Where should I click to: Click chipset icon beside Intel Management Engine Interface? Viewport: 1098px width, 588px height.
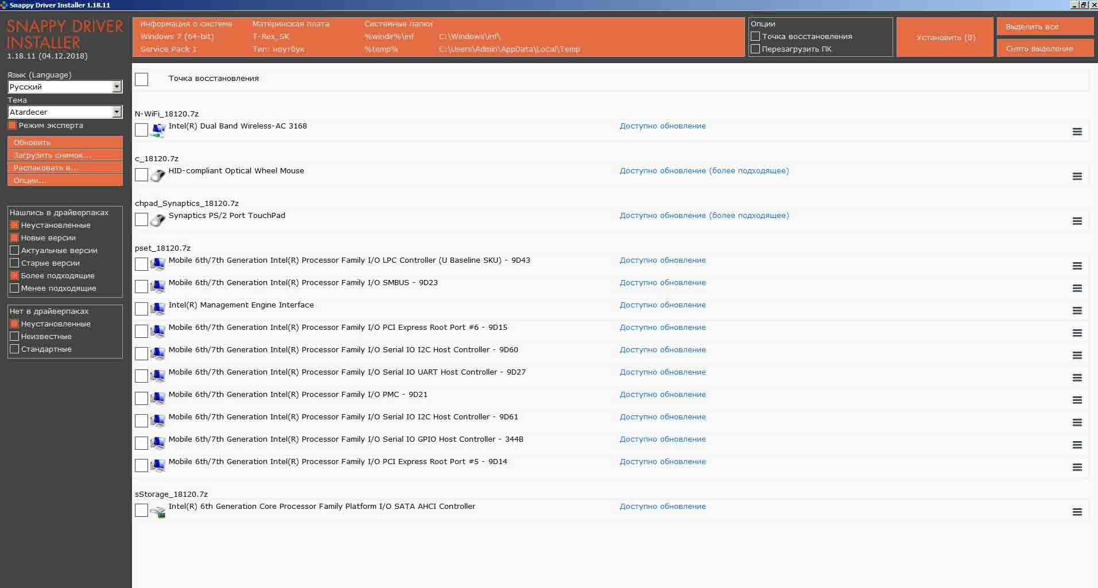[x=158, y=310]
